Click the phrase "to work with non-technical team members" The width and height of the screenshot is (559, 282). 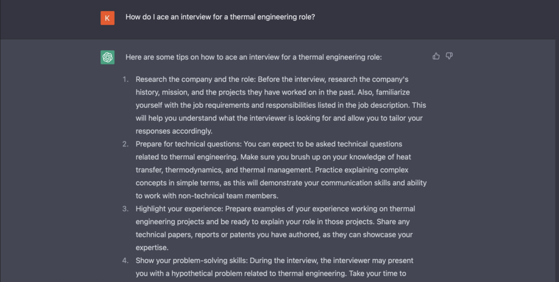[x=207, y=196]
